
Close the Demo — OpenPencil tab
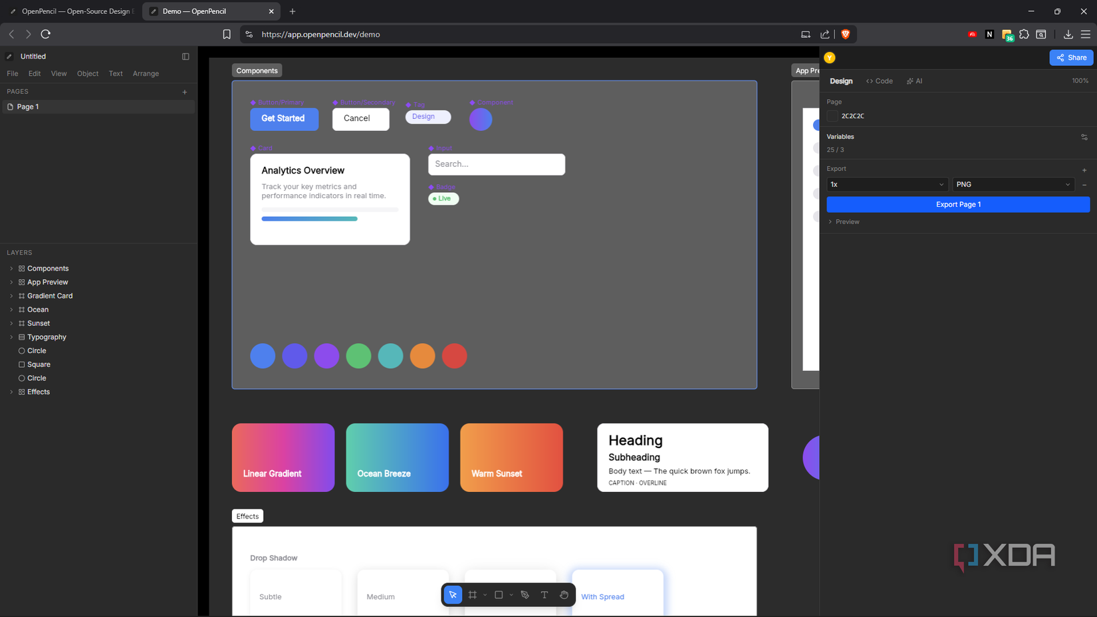click(271, 11)
